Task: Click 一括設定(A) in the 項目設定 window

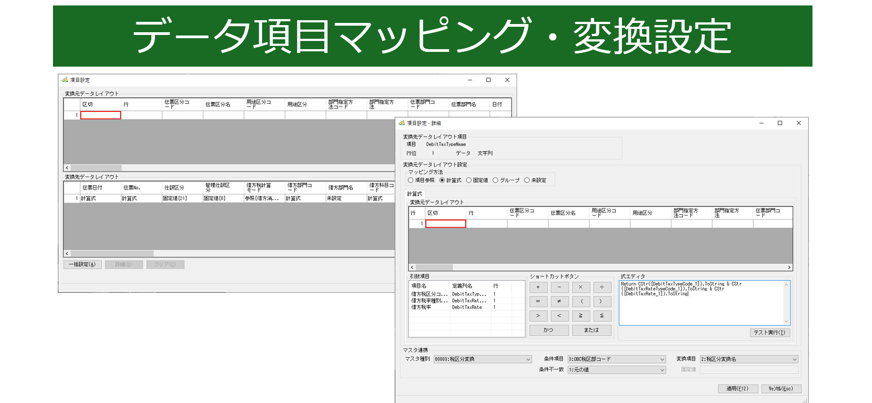Action: tap(82, 264)
